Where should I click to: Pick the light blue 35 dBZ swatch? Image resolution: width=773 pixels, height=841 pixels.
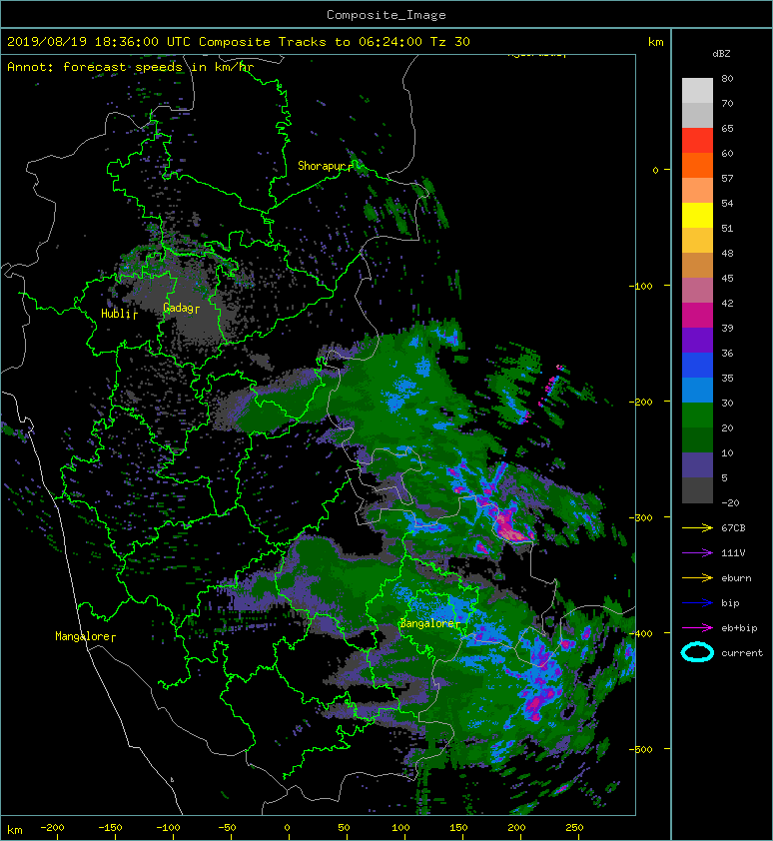tap(697, 390)
